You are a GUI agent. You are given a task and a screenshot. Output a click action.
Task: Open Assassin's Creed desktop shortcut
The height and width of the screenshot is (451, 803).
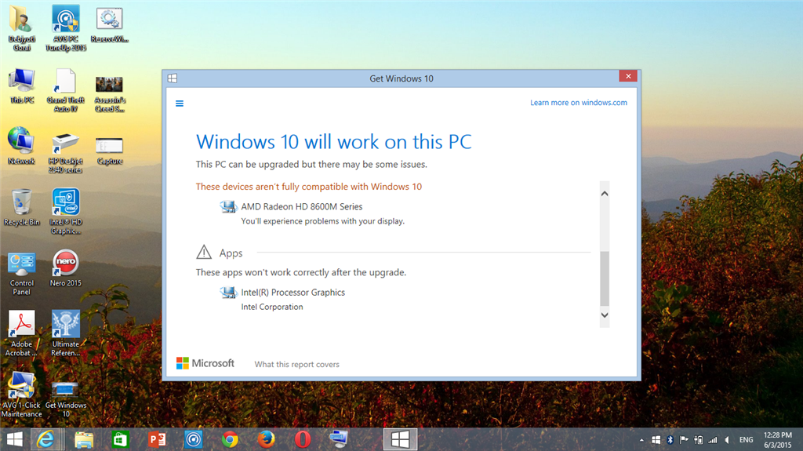tap(109, 93)
